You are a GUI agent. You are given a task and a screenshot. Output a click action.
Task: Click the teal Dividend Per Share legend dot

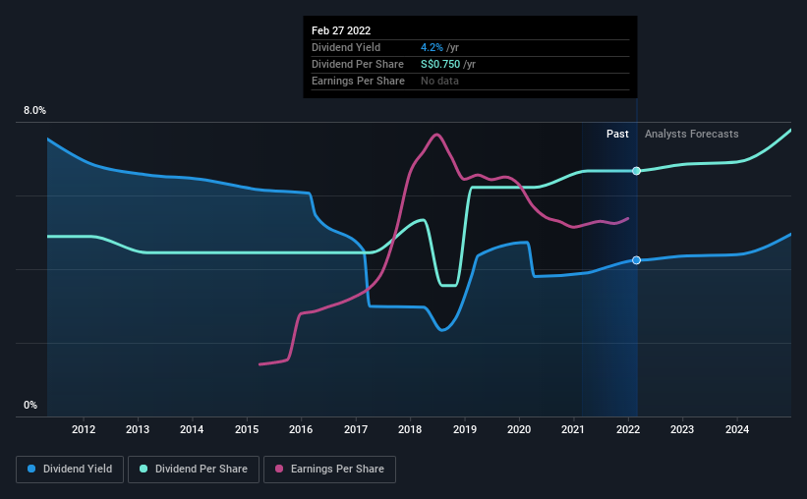(144, 469)
